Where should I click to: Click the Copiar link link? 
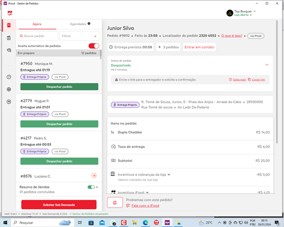click(258, 79)
